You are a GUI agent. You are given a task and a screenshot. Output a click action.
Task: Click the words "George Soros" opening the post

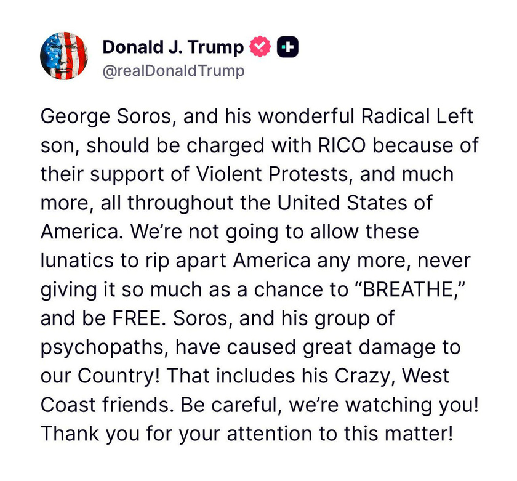click(x=108, y=117)
